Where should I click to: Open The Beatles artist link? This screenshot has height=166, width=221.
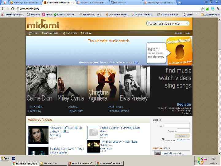click(36, 107)
